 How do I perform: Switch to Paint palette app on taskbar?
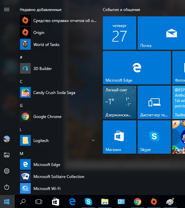(170, 202)
